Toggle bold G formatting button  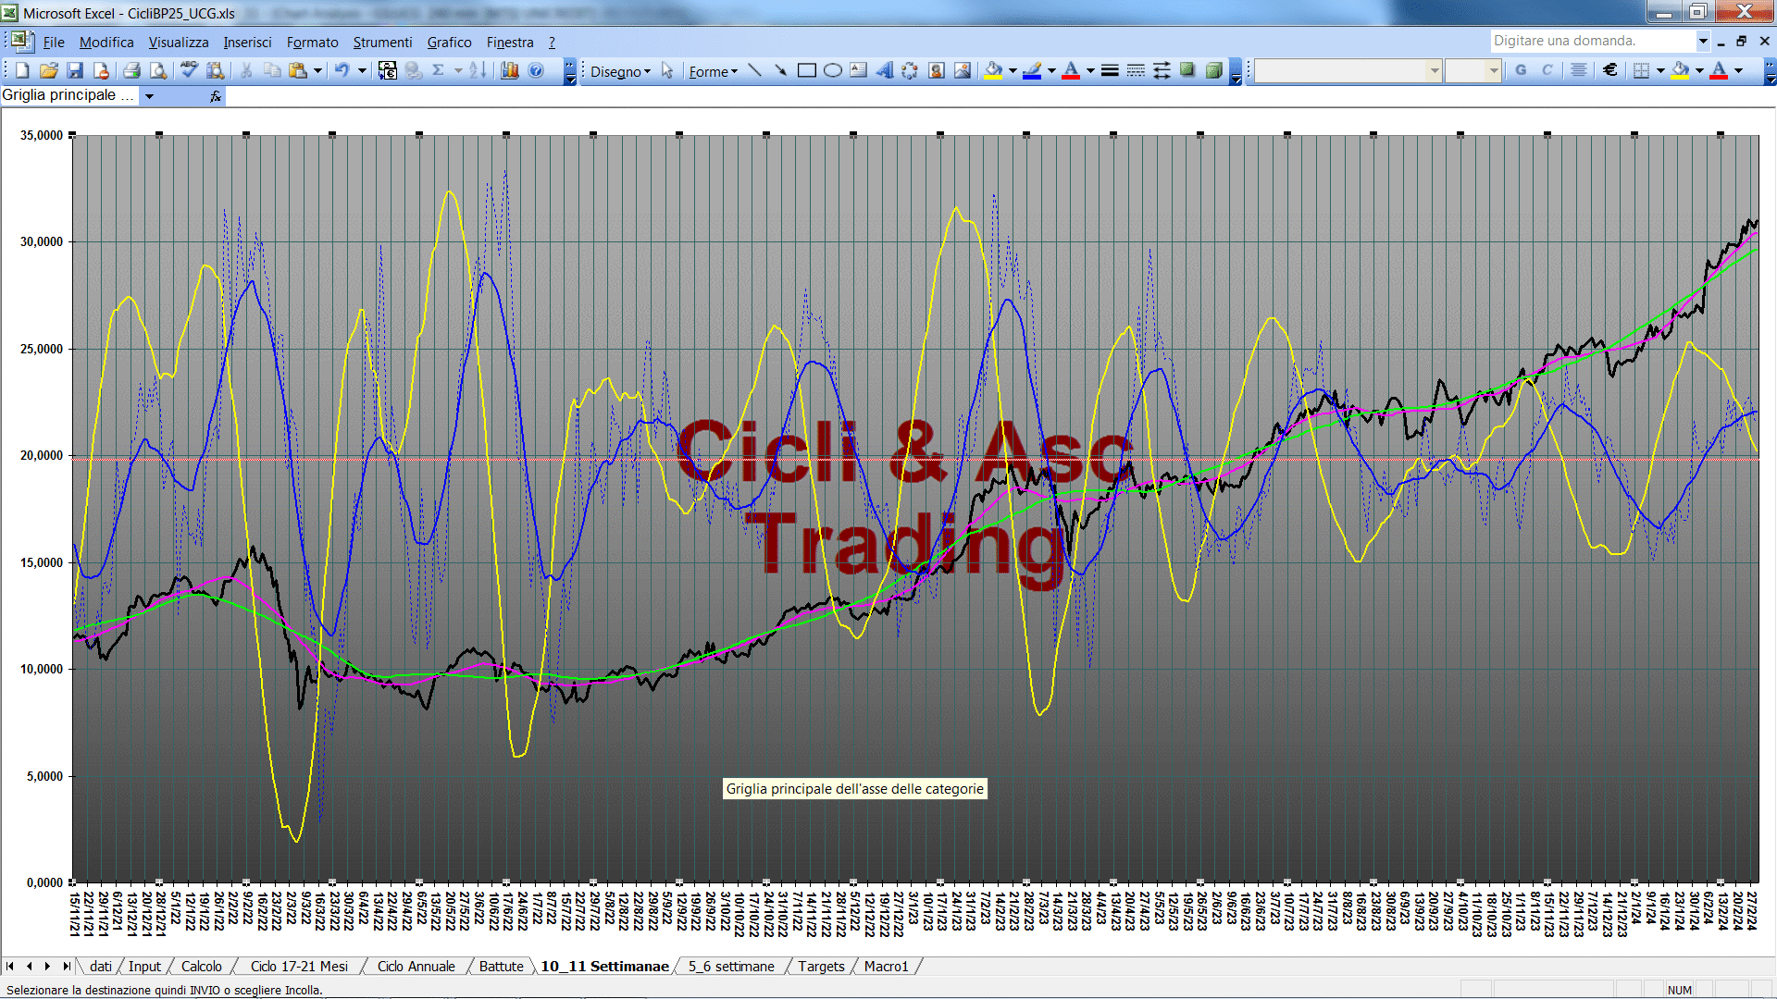(x=1521, y=70)
